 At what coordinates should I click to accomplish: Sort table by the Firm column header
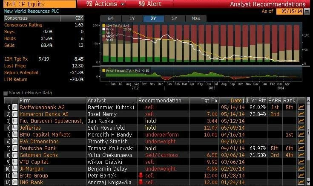pos(52,100)
